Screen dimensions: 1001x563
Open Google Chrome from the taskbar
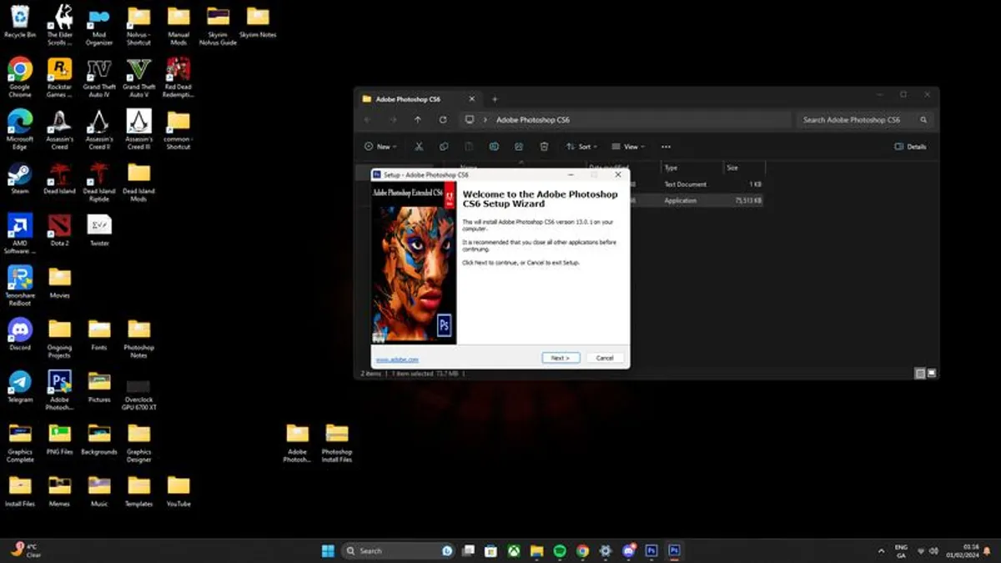pos(582,550)
